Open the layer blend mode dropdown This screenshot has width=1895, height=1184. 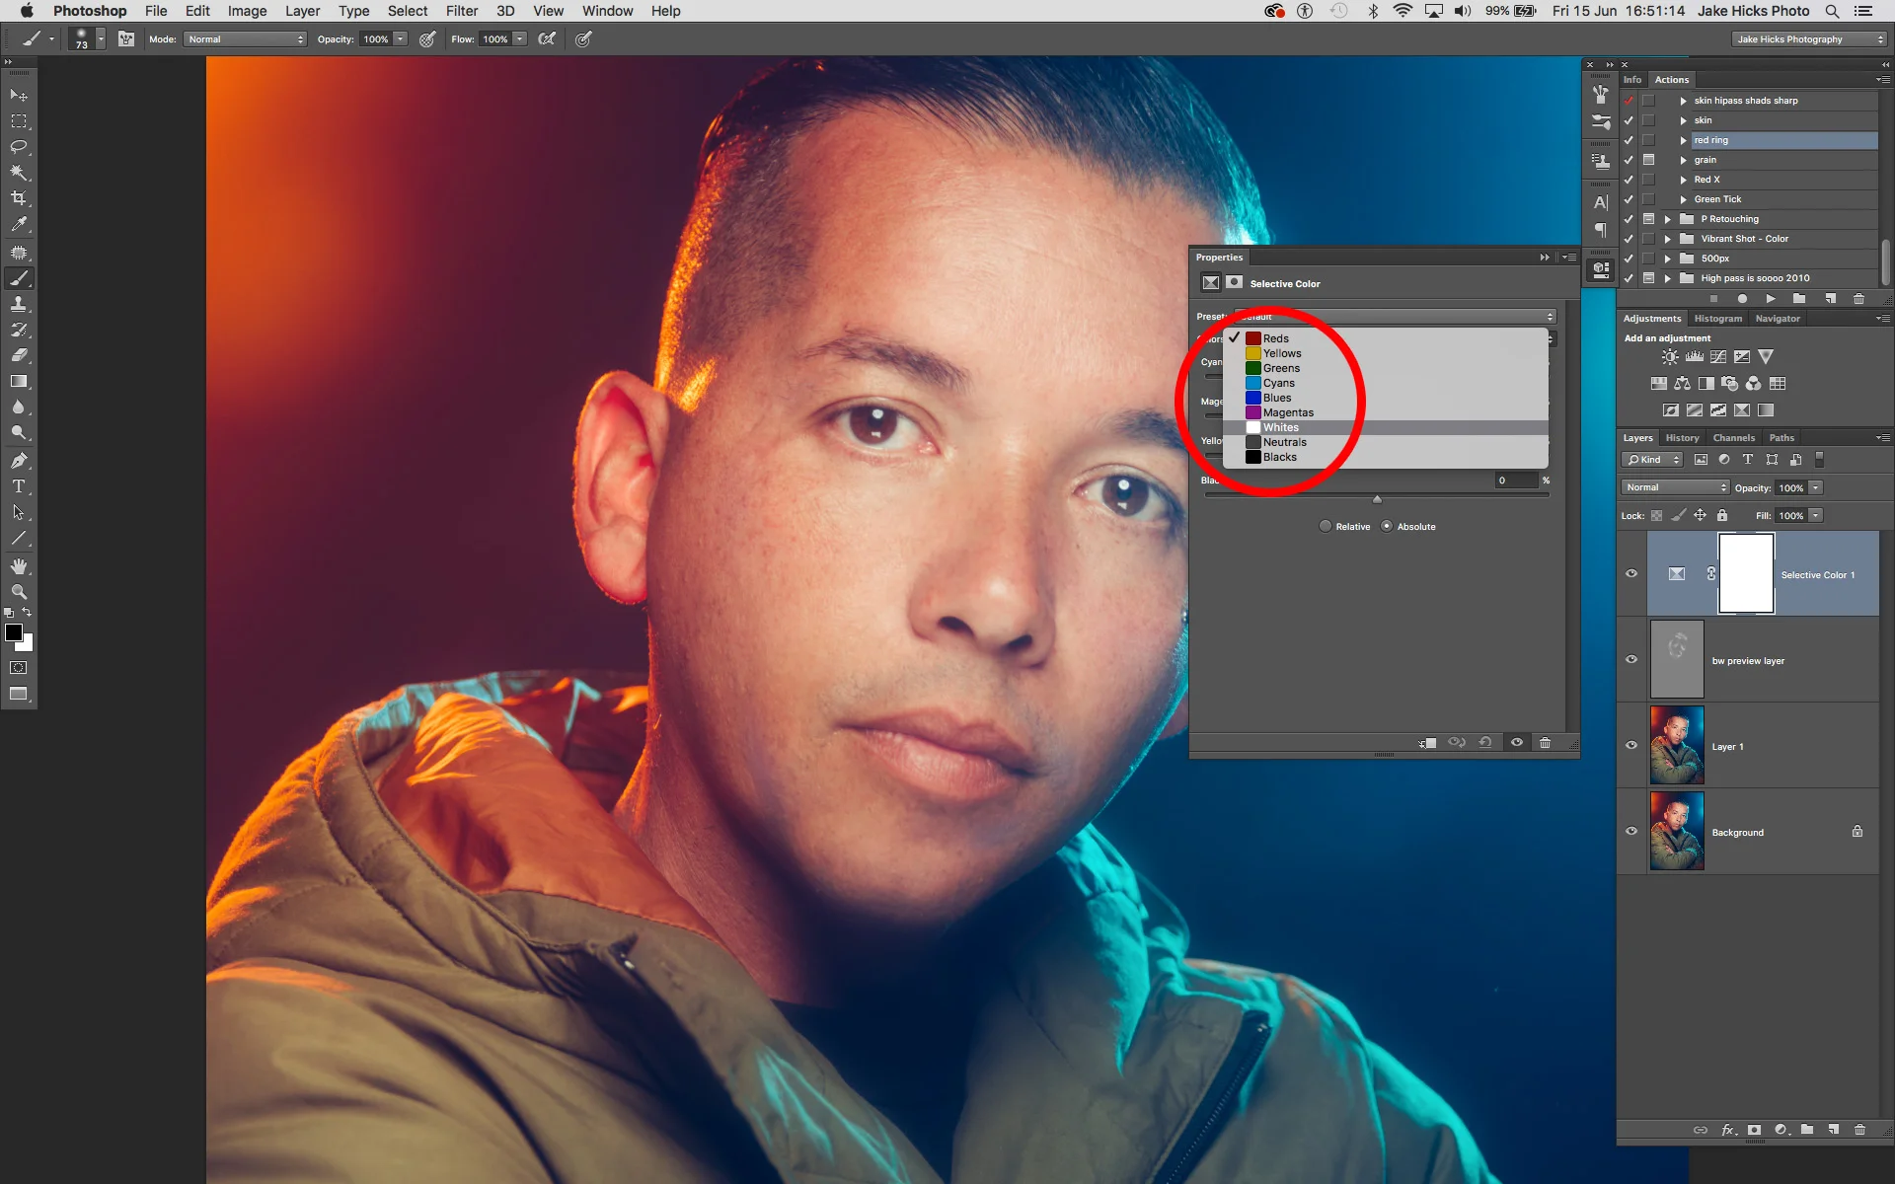pos(1675,487)
